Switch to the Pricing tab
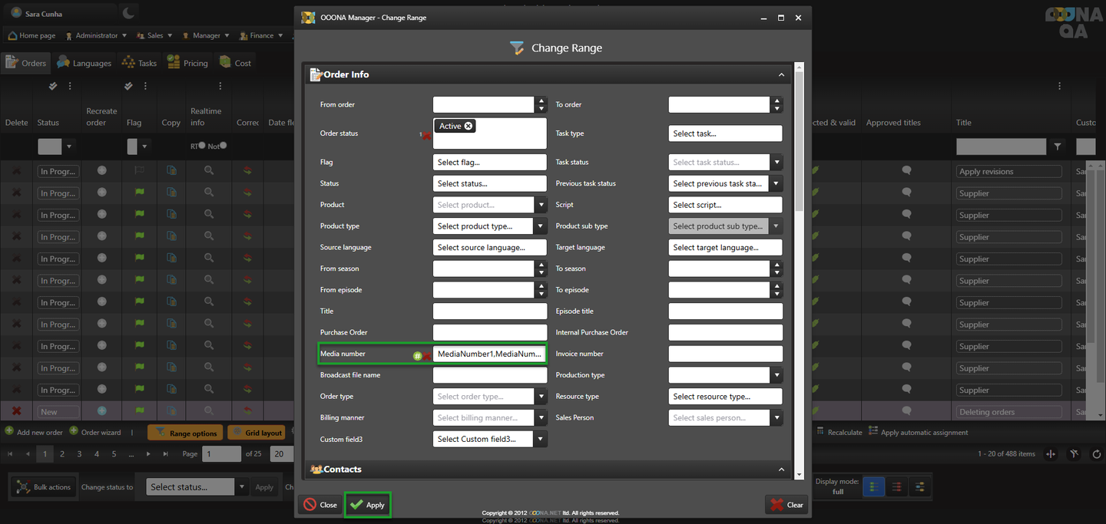This screenshot has width=1106, height=524. pyautogui.click(x=187, y=63)
